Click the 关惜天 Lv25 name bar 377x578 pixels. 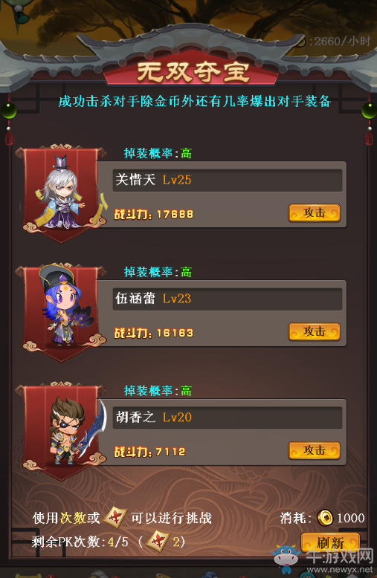pyautogui.click(x=228, y=180)
